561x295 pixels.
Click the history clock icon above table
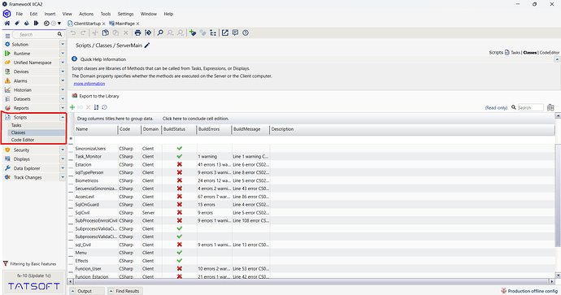point(104,107)
